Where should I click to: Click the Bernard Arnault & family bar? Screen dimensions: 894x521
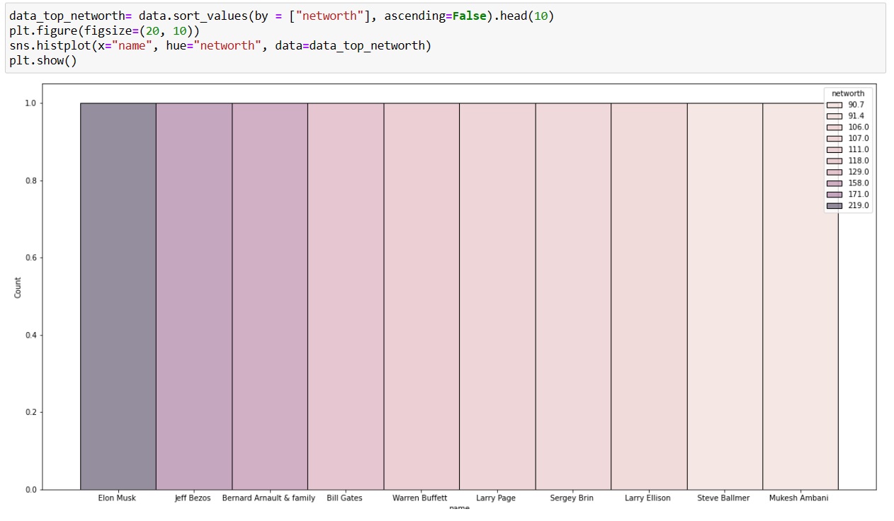270,296
